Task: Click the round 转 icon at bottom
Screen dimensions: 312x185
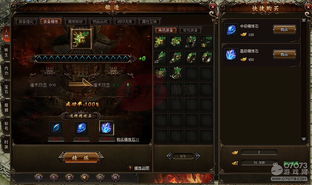Action: click(115, 177)
